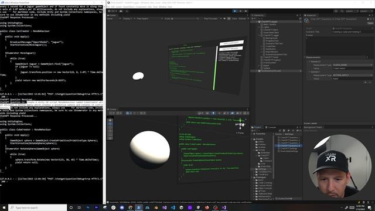The image size is (375, 211).
Task: Click the Scene orientation gizmo
Action: click(x=240, y=124)
